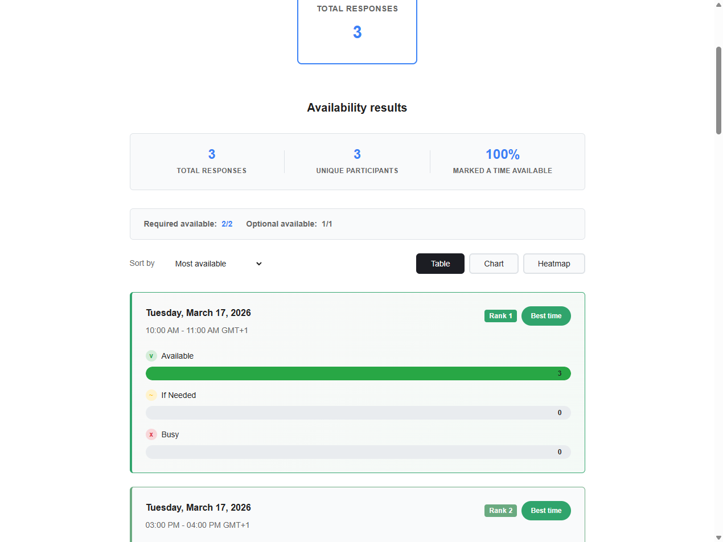Click the Best time badge on the first card
The image size is (723, 542).
pyautogui.click(x=546, y=316)
